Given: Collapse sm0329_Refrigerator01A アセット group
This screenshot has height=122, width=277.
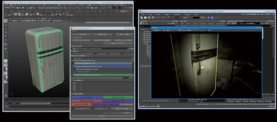Looking at the screenshot, I should 73,61.
